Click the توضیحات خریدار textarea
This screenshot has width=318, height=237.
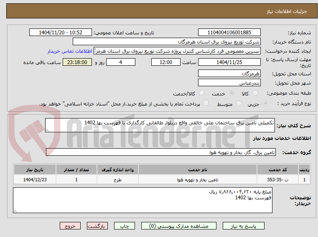[142, 200]
